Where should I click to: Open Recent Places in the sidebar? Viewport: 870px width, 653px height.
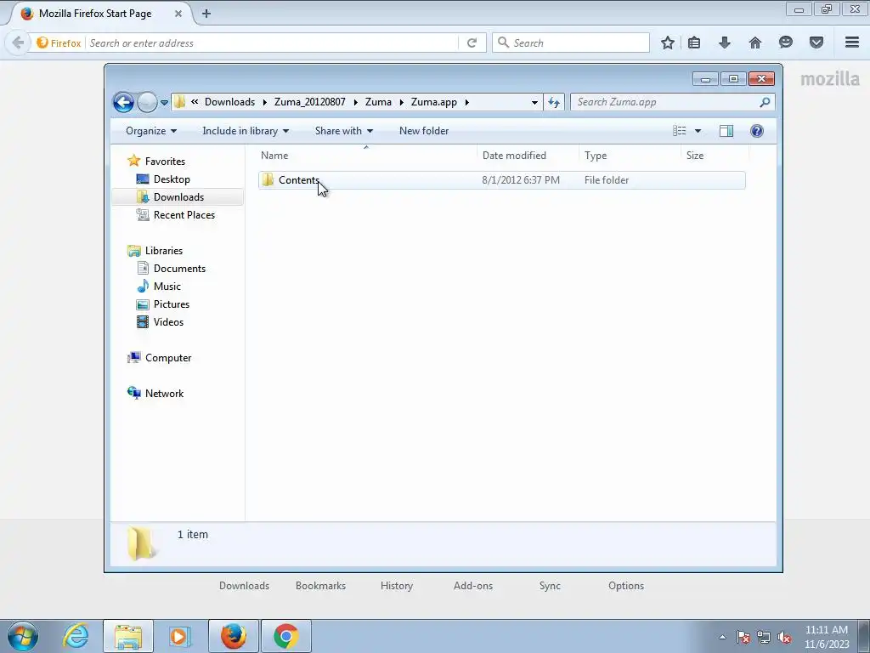coord(184,215)
